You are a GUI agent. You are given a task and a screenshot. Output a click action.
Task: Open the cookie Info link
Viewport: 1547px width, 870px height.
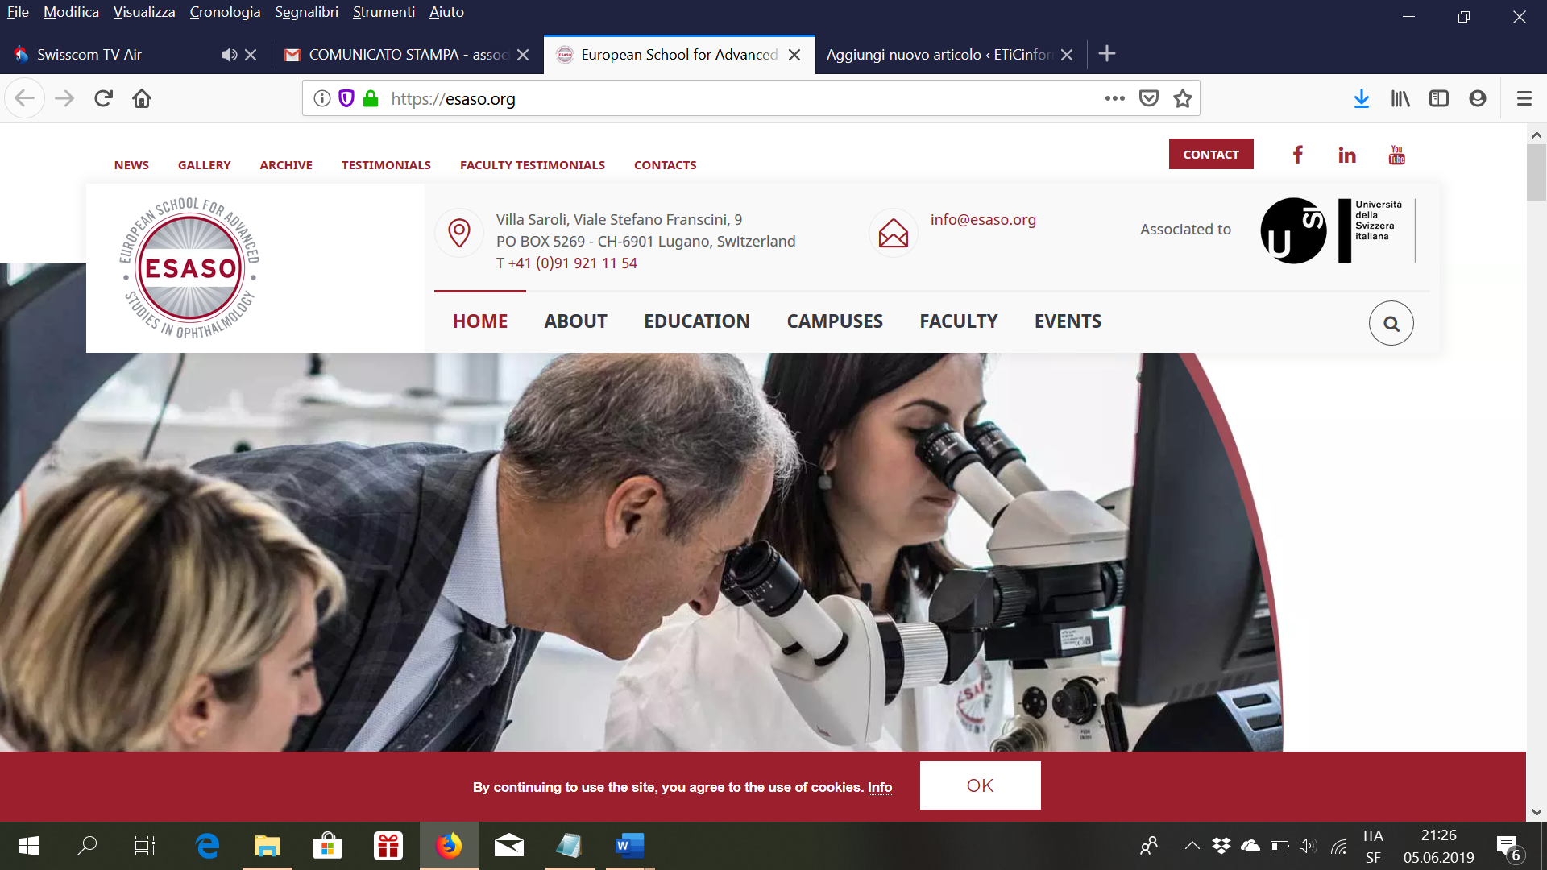880,787
